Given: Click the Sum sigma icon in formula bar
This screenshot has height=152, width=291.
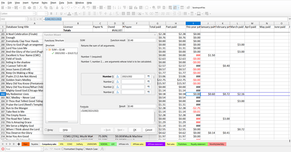Looking at the screenshot, I should click(35, 19).
